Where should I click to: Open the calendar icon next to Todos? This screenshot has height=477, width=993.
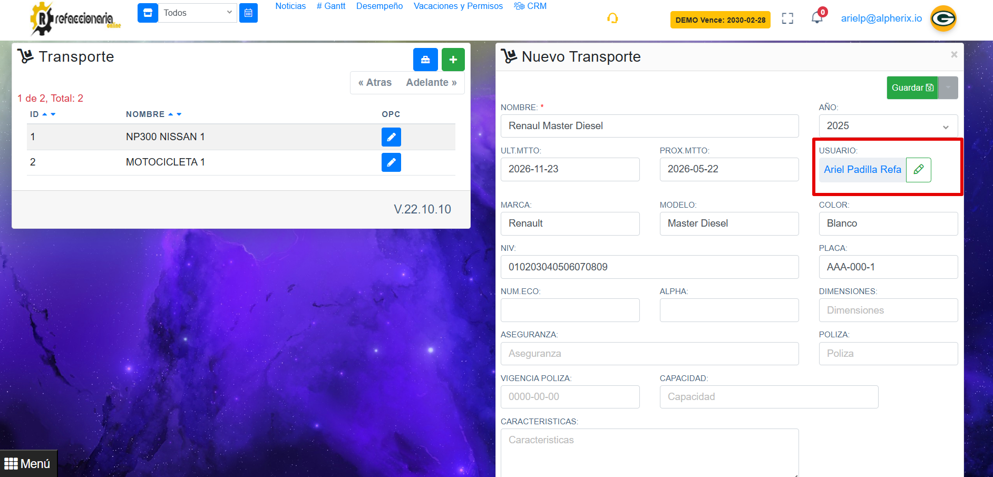pos(248,13)
